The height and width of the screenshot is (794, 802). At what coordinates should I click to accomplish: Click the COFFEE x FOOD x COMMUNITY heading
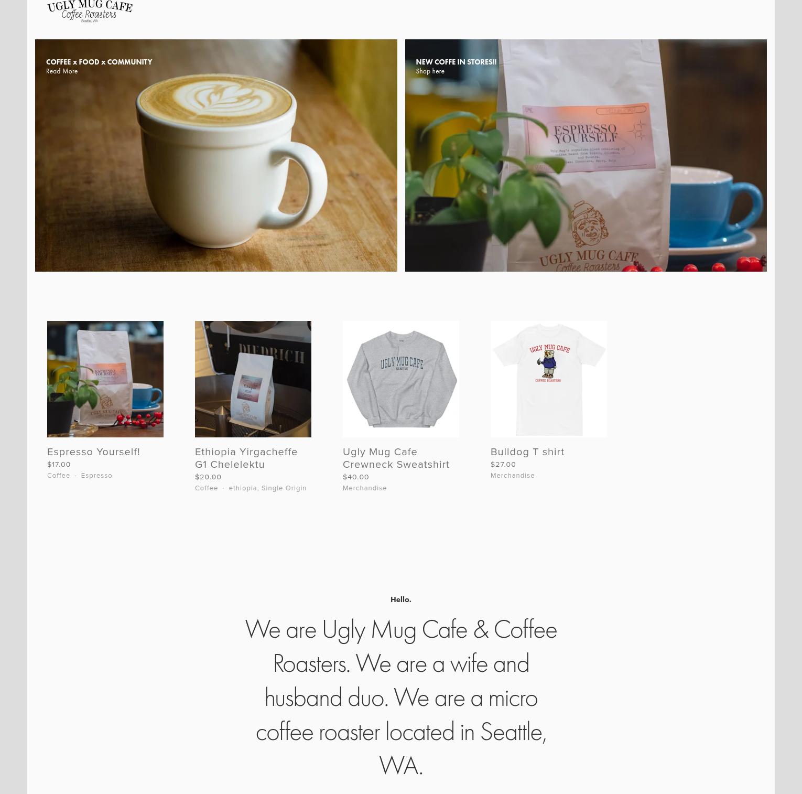pyautogui.click(x=99, y=62)
